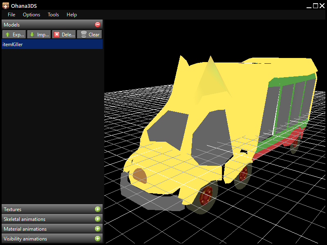This screenshot has height=245, width=327.
Task: Click the Import models button
Action: click(x=39, y=35)
